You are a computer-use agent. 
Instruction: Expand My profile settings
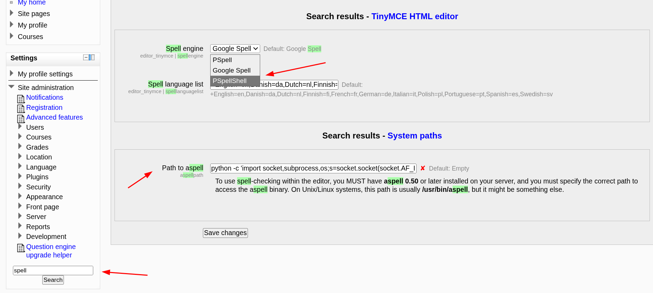pyautogui.click(x=12, y=73)
